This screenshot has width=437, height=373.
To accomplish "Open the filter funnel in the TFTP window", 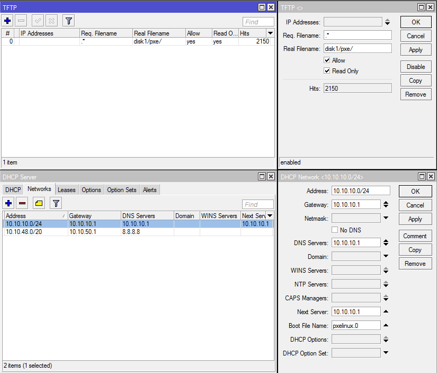I will pyautogui.click(x=68, y=21).
